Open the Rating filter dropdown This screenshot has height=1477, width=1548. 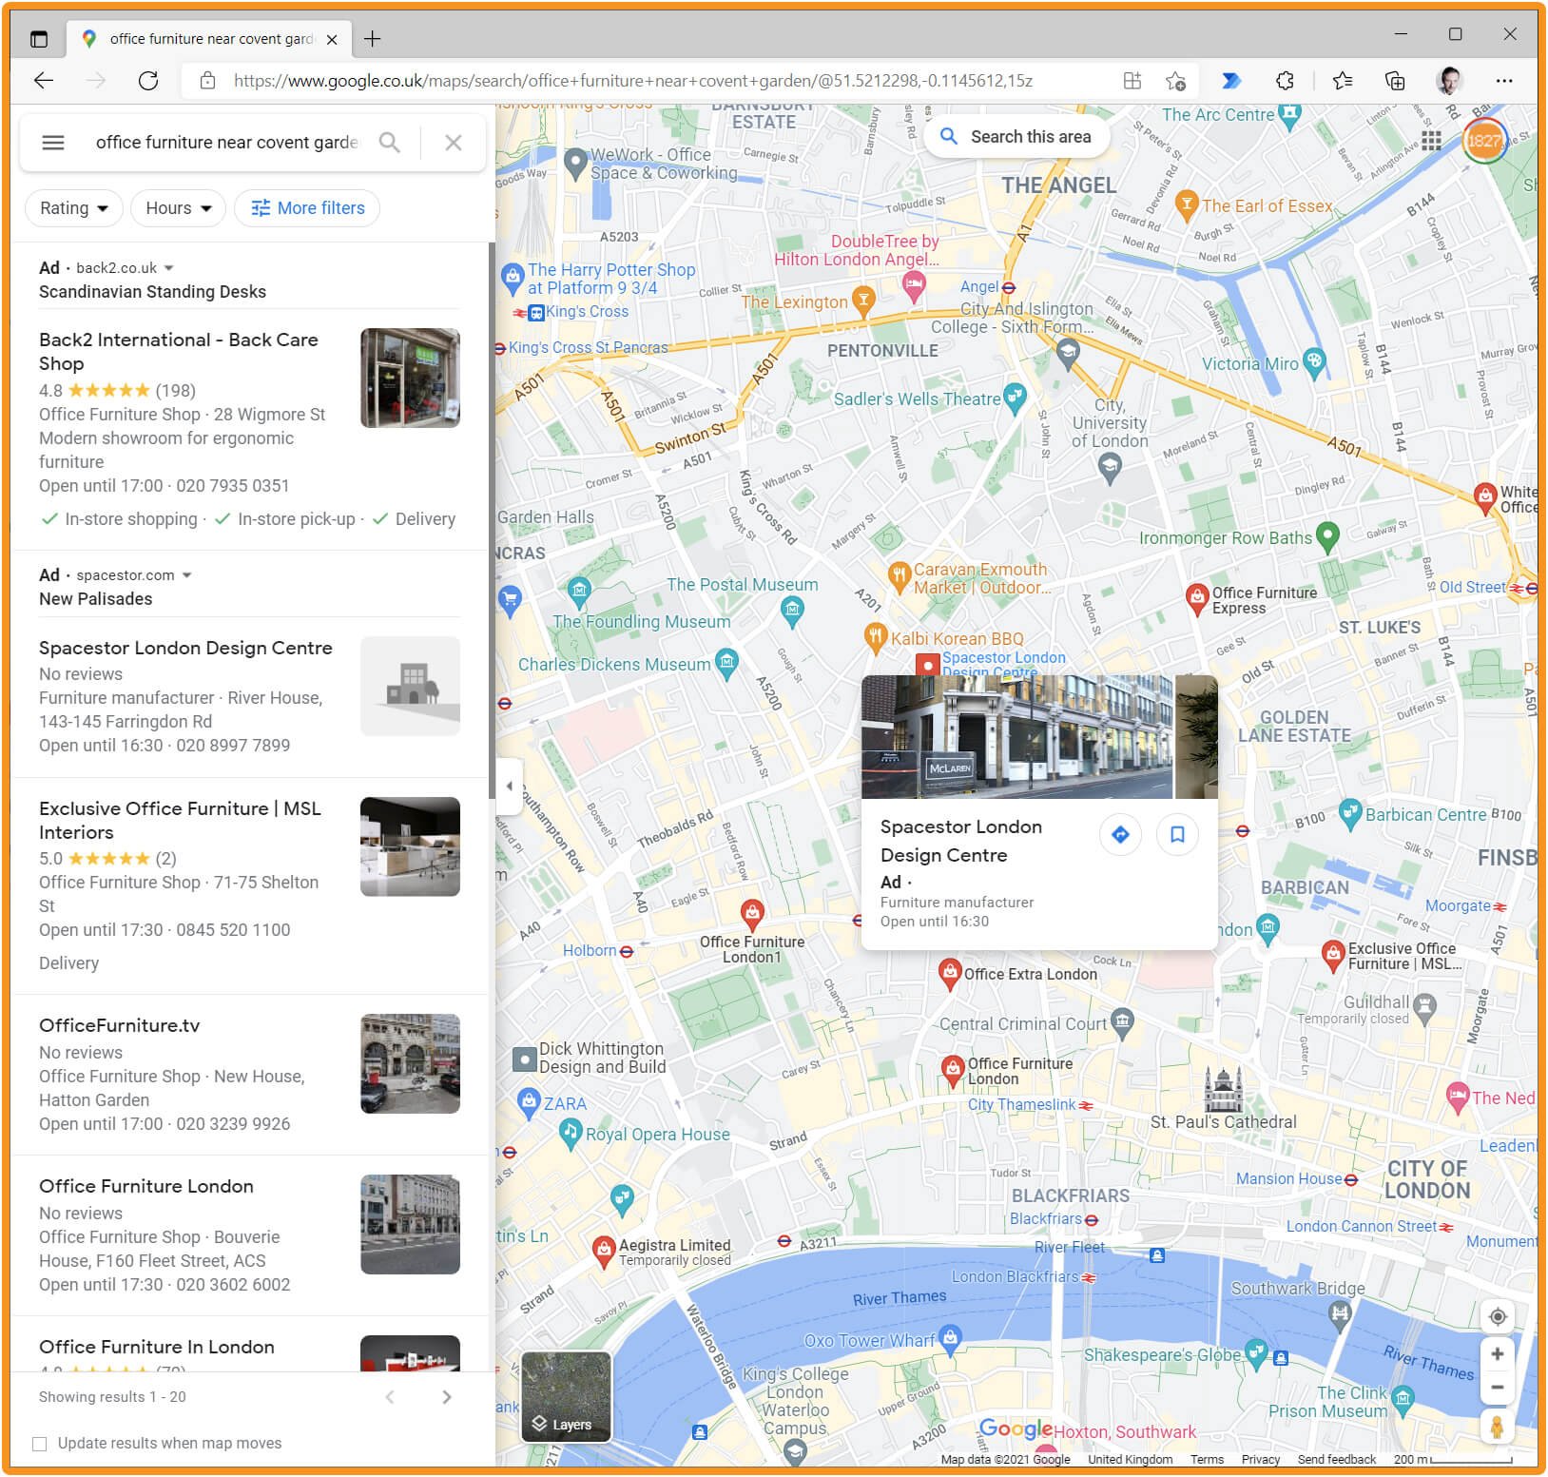click(73, 208)
